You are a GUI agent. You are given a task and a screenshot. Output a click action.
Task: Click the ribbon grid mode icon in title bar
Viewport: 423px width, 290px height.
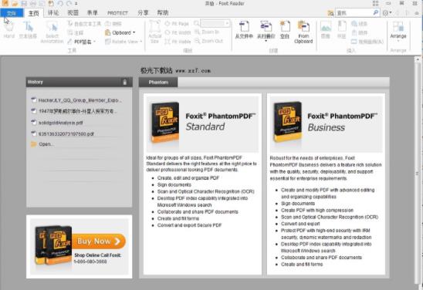[x=375, y=3]
